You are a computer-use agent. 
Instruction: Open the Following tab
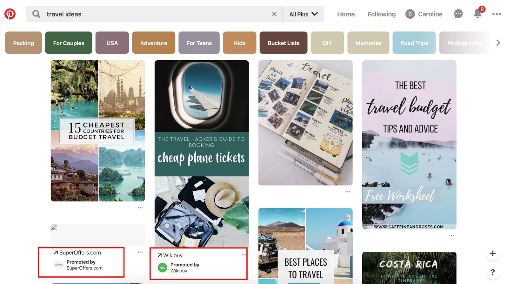tap(381, 14)
